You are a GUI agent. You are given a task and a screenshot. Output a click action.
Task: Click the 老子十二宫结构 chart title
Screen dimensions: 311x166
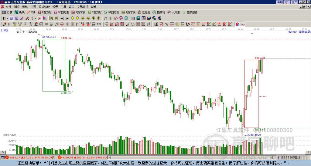(x=27, y=32)
